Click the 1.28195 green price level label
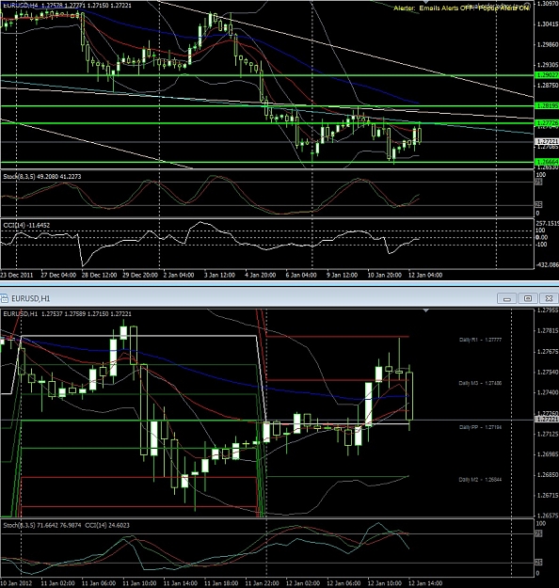Screen dimensions: 559x588 547,105
